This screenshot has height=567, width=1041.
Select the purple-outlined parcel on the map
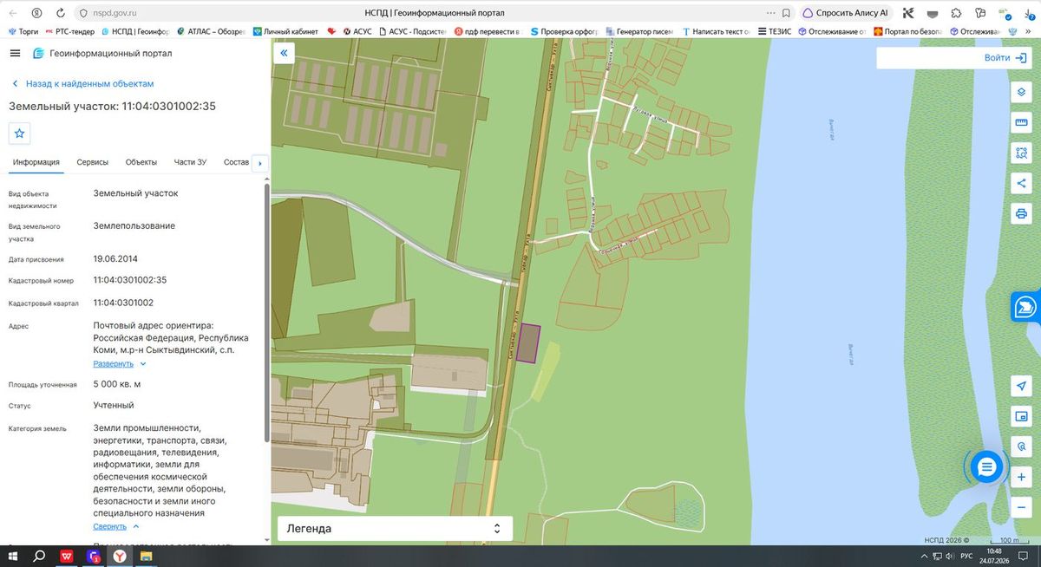coord(527,343)
